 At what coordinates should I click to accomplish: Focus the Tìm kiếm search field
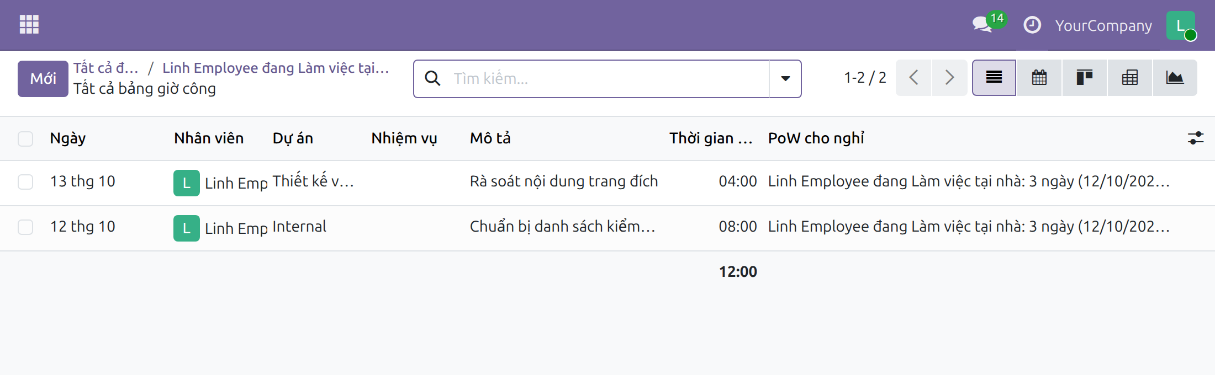click(607, 79)
